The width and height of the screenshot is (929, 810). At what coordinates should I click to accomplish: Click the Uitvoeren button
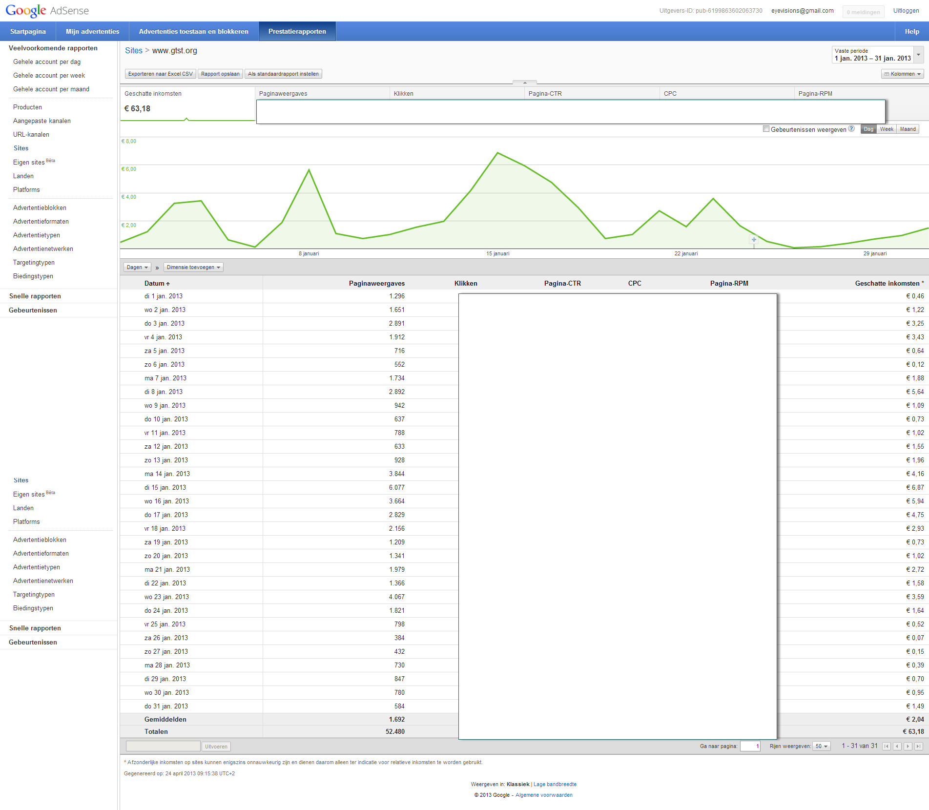pos(216,747)
